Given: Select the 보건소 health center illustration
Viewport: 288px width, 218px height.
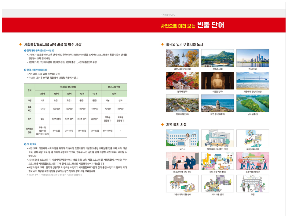Looking at the screenshot, I should (182, 138).
